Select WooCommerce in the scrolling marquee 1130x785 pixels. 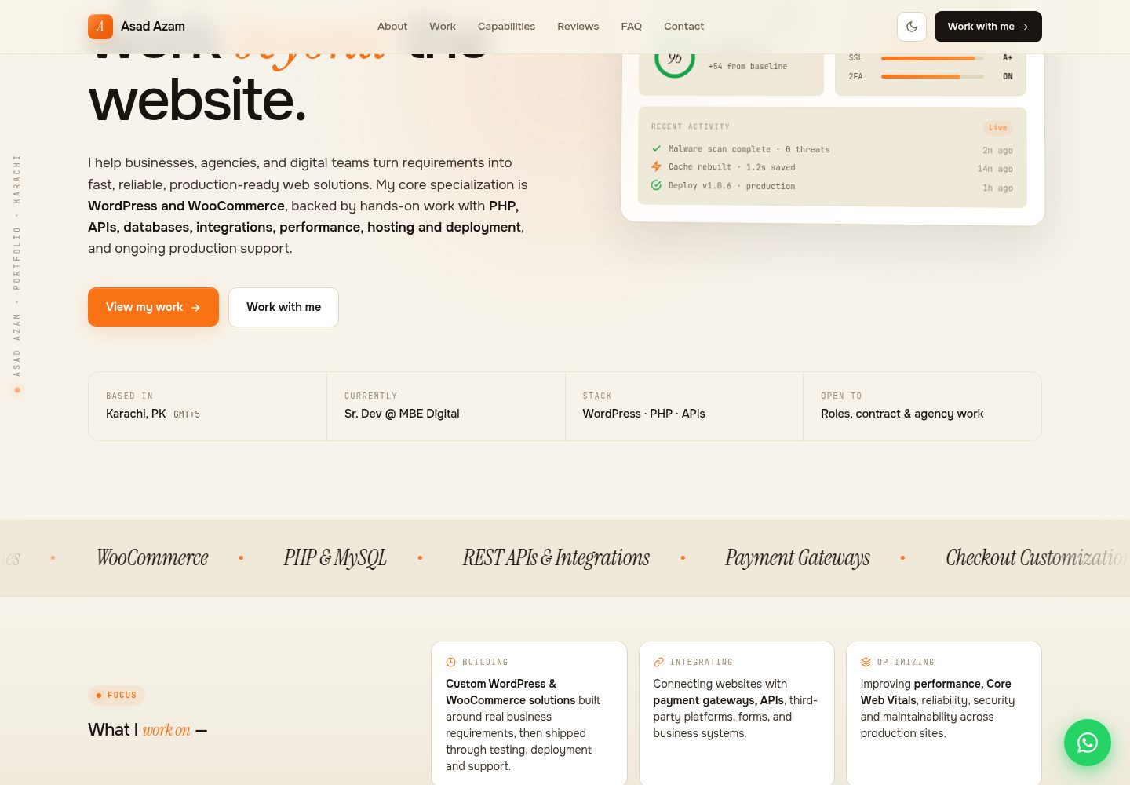[152, 558]
